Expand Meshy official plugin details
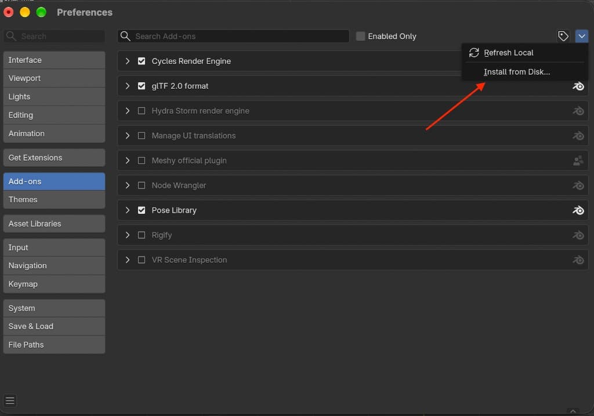 point(128,160)
